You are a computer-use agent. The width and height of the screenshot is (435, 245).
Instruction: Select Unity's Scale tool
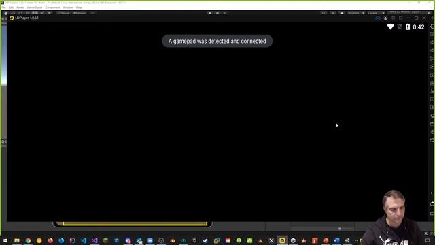(x=27, y=13)
